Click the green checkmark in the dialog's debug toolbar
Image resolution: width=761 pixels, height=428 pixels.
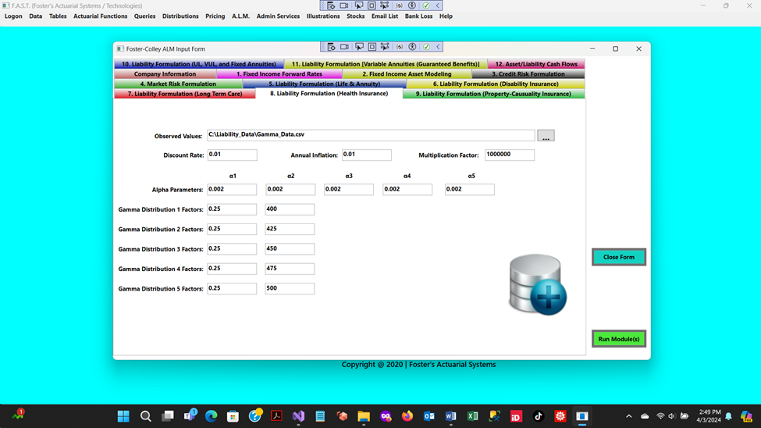(426, 47)
